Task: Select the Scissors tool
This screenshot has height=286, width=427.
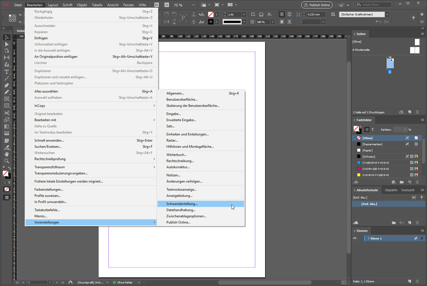Action: pos(7,113)
